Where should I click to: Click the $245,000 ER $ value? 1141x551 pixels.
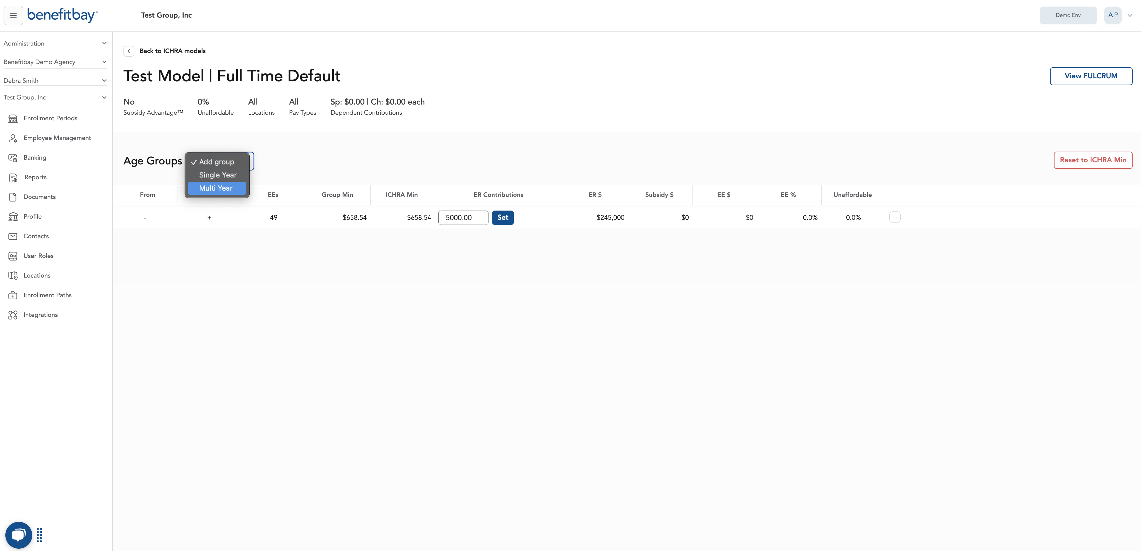point(610,217)
